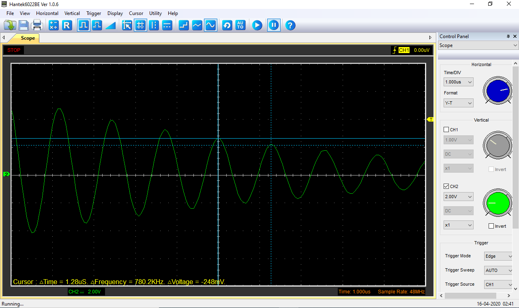
Task: Open the Time/DIV dropdown
Action: 458,82
